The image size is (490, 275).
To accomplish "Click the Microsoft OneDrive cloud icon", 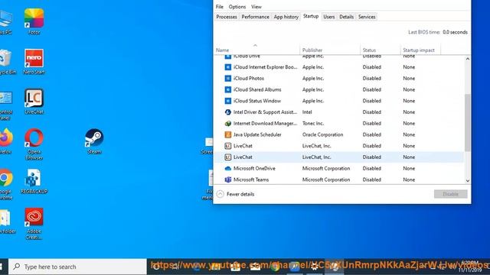I will [x=228, y=168].
